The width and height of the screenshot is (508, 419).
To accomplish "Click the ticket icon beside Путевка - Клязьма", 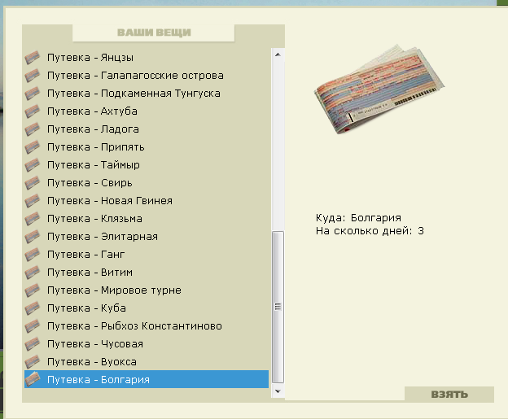I will click(x=32, y=219).
